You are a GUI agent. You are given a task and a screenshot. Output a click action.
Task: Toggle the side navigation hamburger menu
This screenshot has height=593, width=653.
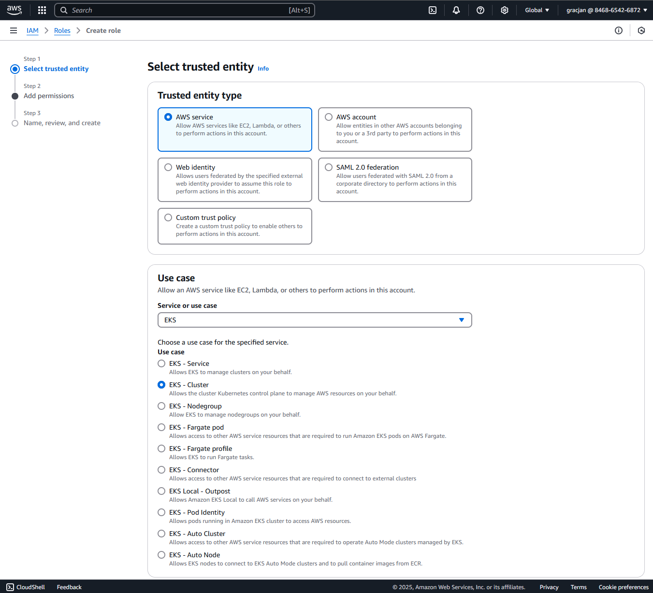(14, 30)
